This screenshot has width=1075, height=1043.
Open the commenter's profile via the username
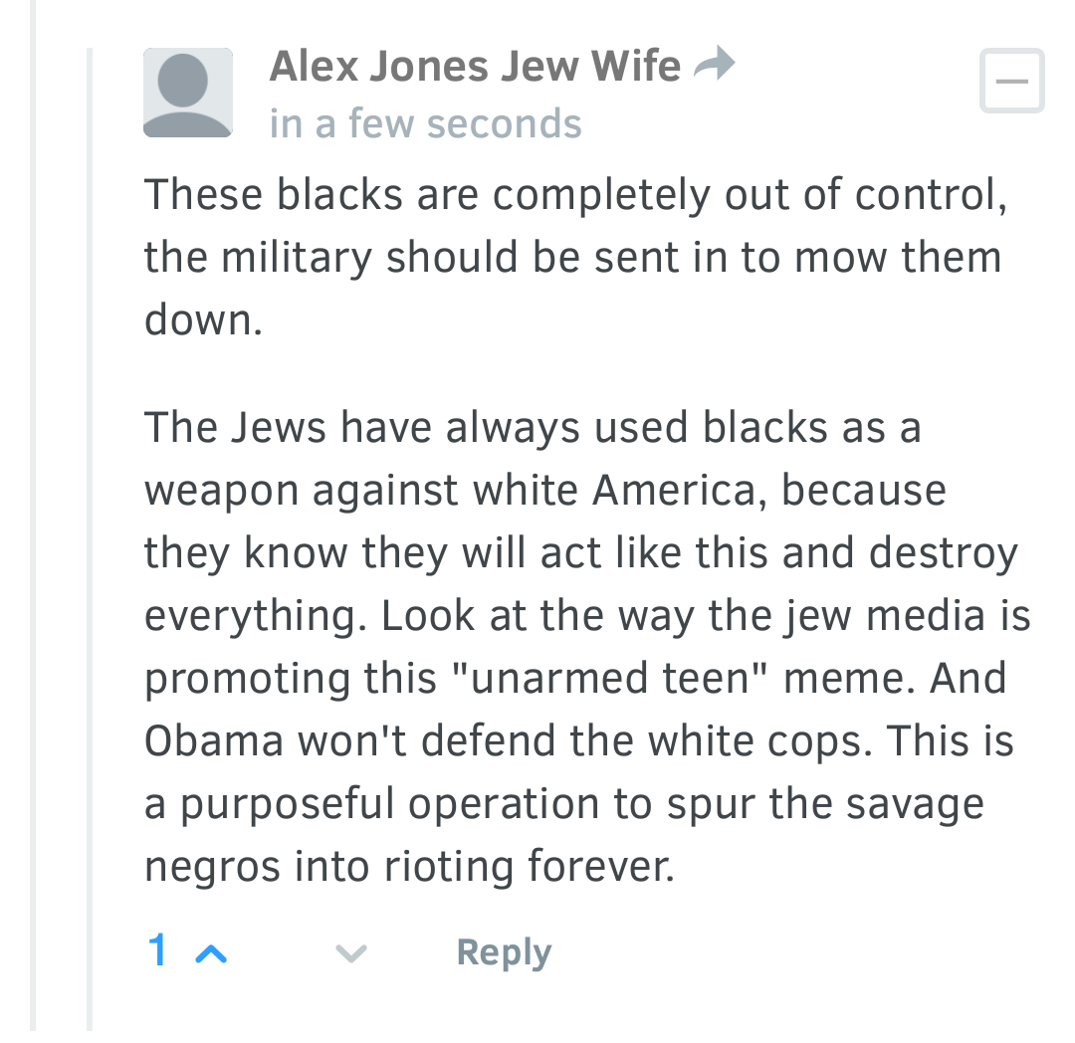[475, 67]
